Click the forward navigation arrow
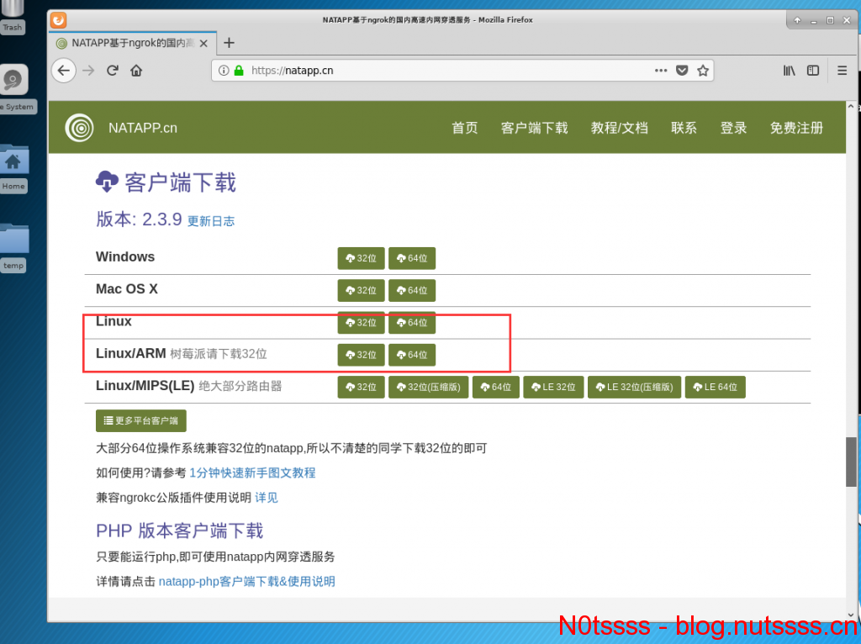Screen dimensions: 861x644 click(x=88, y=71)
